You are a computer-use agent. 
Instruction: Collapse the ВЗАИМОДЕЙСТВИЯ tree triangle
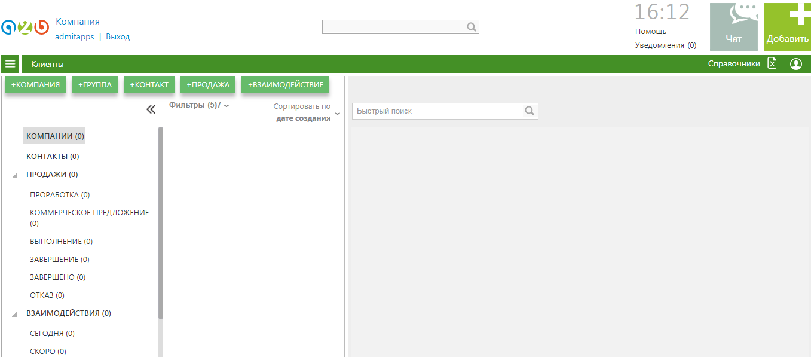[x=14, y=314]
